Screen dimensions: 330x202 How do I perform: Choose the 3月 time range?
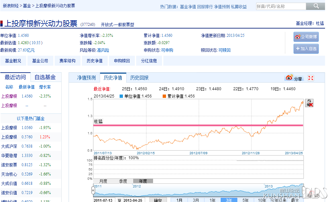pyautogui.click(x=196, y=200)
